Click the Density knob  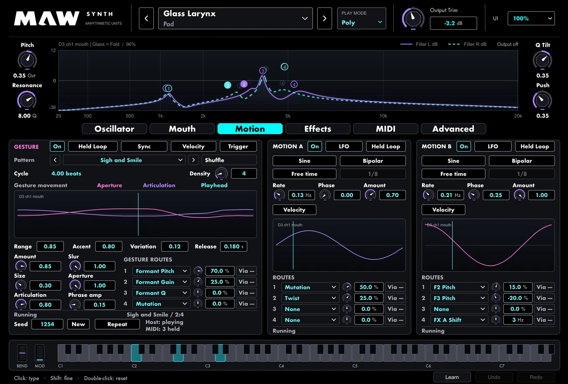tap(222, 173)
